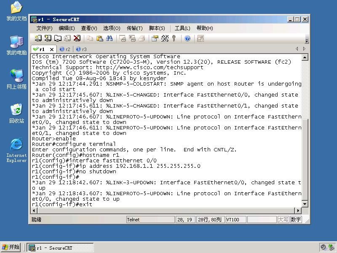
Task: Click the 'Router#configure terminal' line
Action: [74, 144]
